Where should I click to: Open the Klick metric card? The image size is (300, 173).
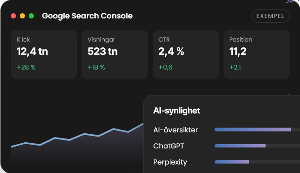pos(44,54)
